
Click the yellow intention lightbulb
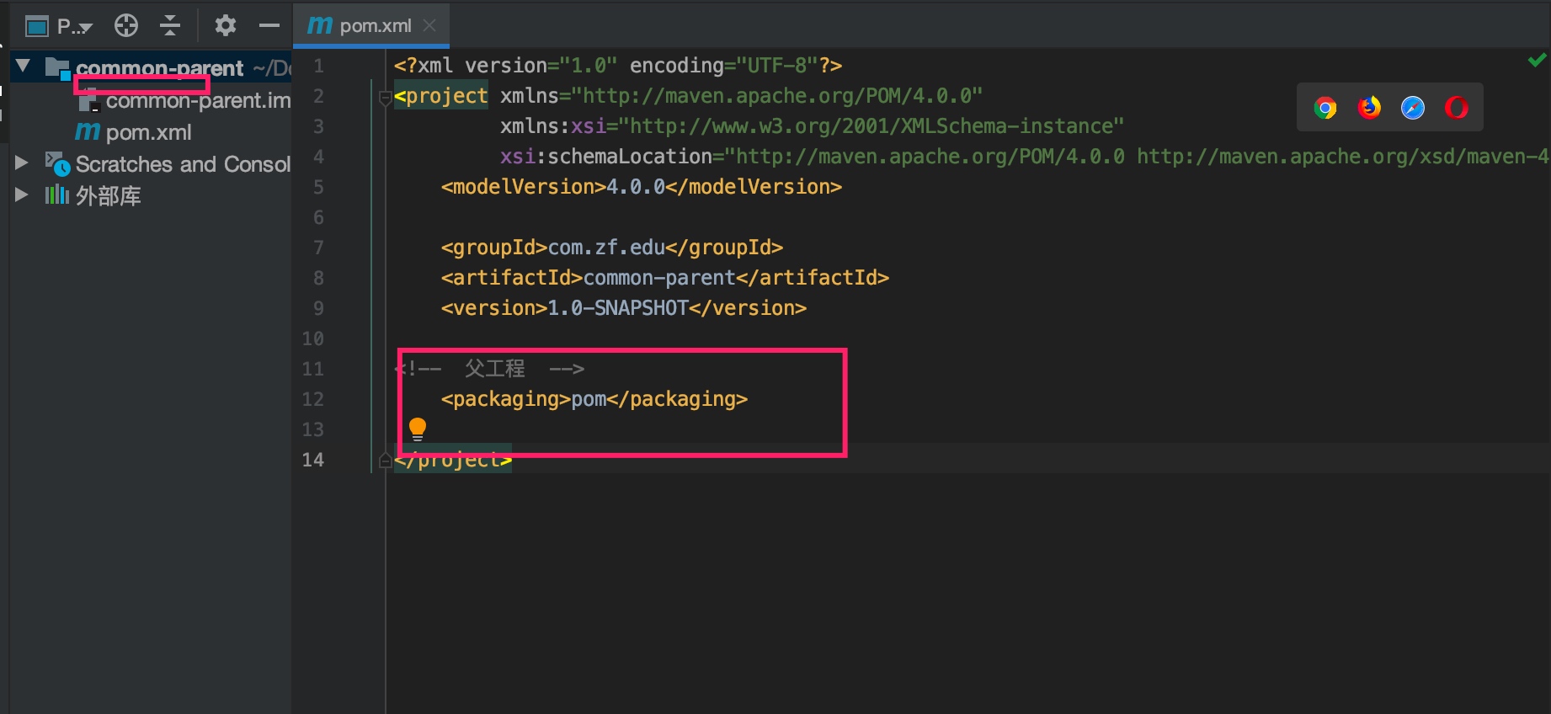click(418, 429)
